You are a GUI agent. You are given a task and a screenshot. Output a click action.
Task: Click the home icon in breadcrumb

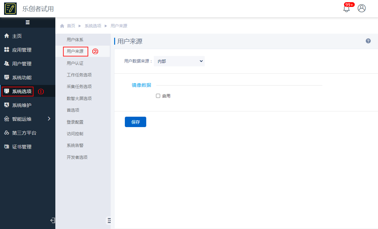click(62, 26)
